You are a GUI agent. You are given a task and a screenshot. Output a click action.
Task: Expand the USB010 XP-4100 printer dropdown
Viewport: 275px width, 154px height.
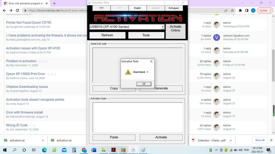[x=163, y=27]
